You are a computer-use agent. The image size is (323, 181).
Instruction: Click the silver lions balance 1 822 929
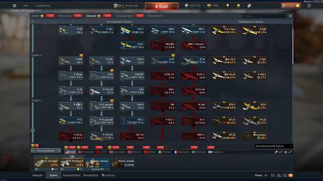click(193, 5)
